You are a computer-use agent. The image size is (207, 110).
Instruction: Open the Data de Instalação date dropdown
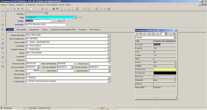pos(72,67)
